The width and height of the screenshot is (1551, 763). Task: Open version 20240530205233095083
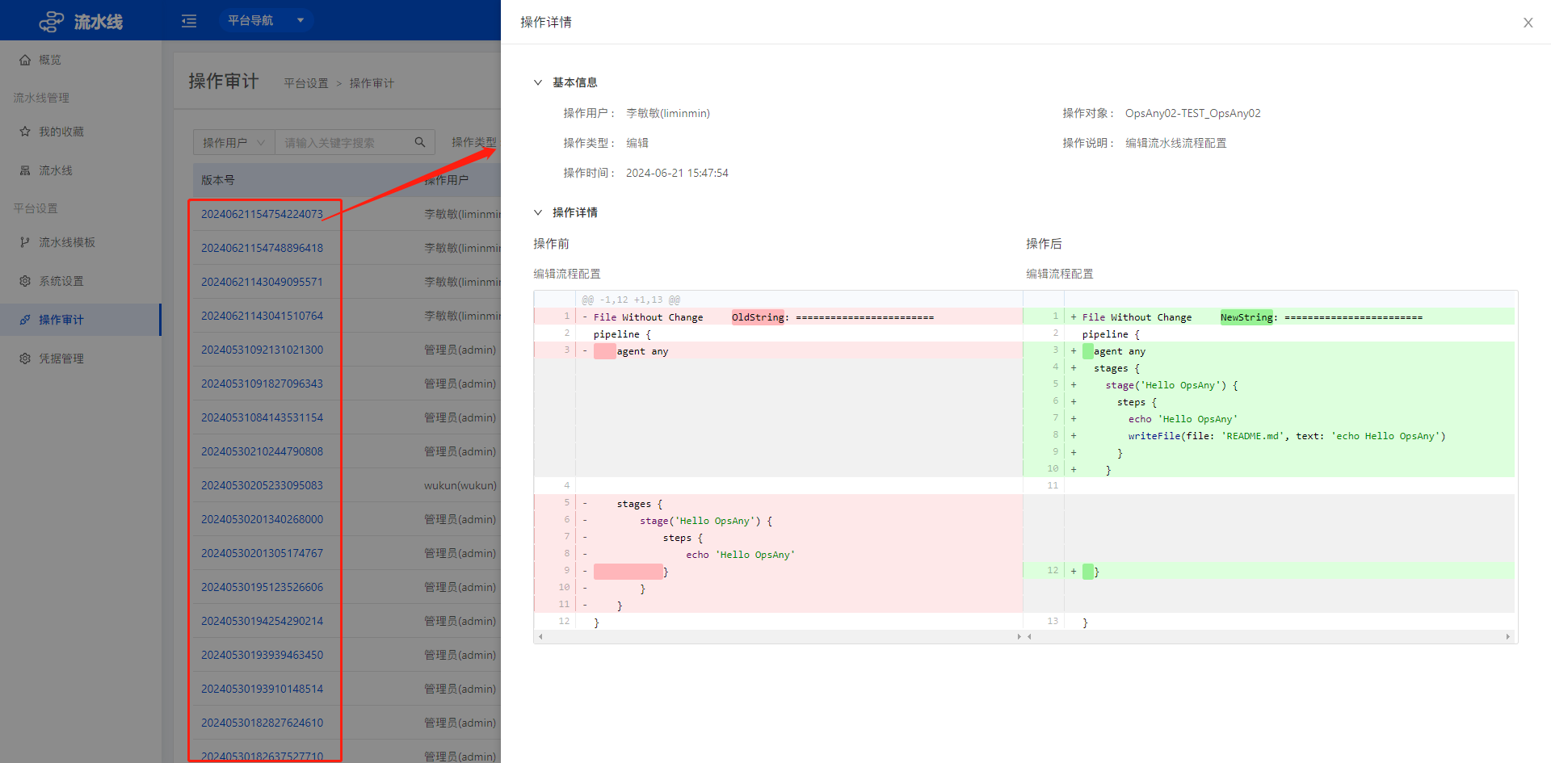(x=262, y=485)
